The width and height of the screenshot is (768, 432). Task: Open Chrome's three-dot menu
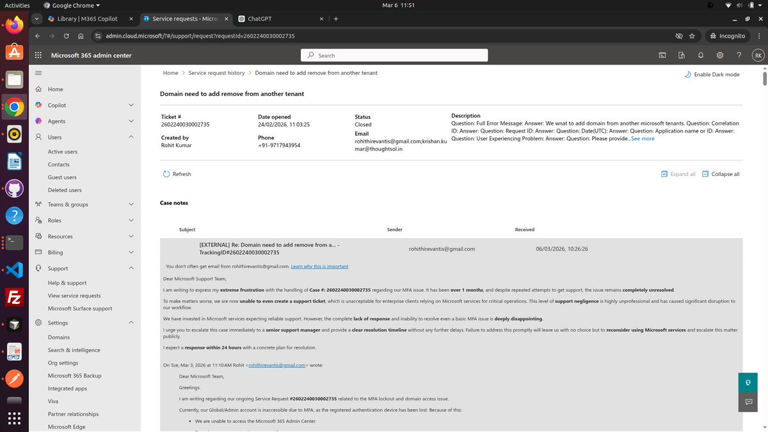pos(758,36)
